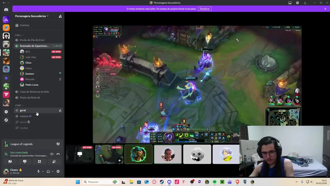The image size is (330, 186).
Task: Go back with title bar arrow
Action: 4,3
